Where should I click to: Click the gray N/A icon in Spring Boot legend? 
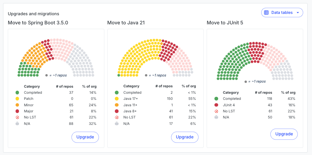(x=17, y=124)
